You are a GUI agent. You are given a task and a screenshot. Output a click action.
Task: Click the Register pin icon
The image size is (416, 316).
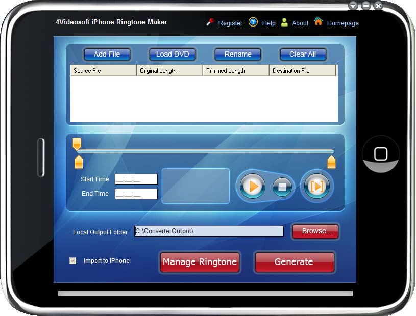click(x=210, y=22)
